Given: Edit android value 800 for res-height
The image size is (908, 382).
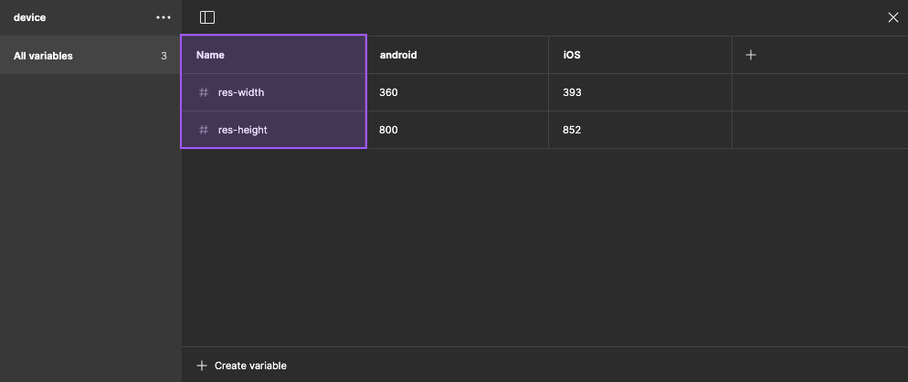Looking at the screenshot, I should coord(389,130).
